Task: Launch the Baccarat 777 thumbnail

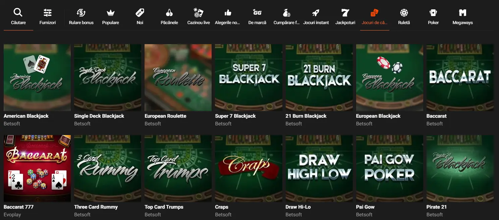Action: (x=37, y=169)
